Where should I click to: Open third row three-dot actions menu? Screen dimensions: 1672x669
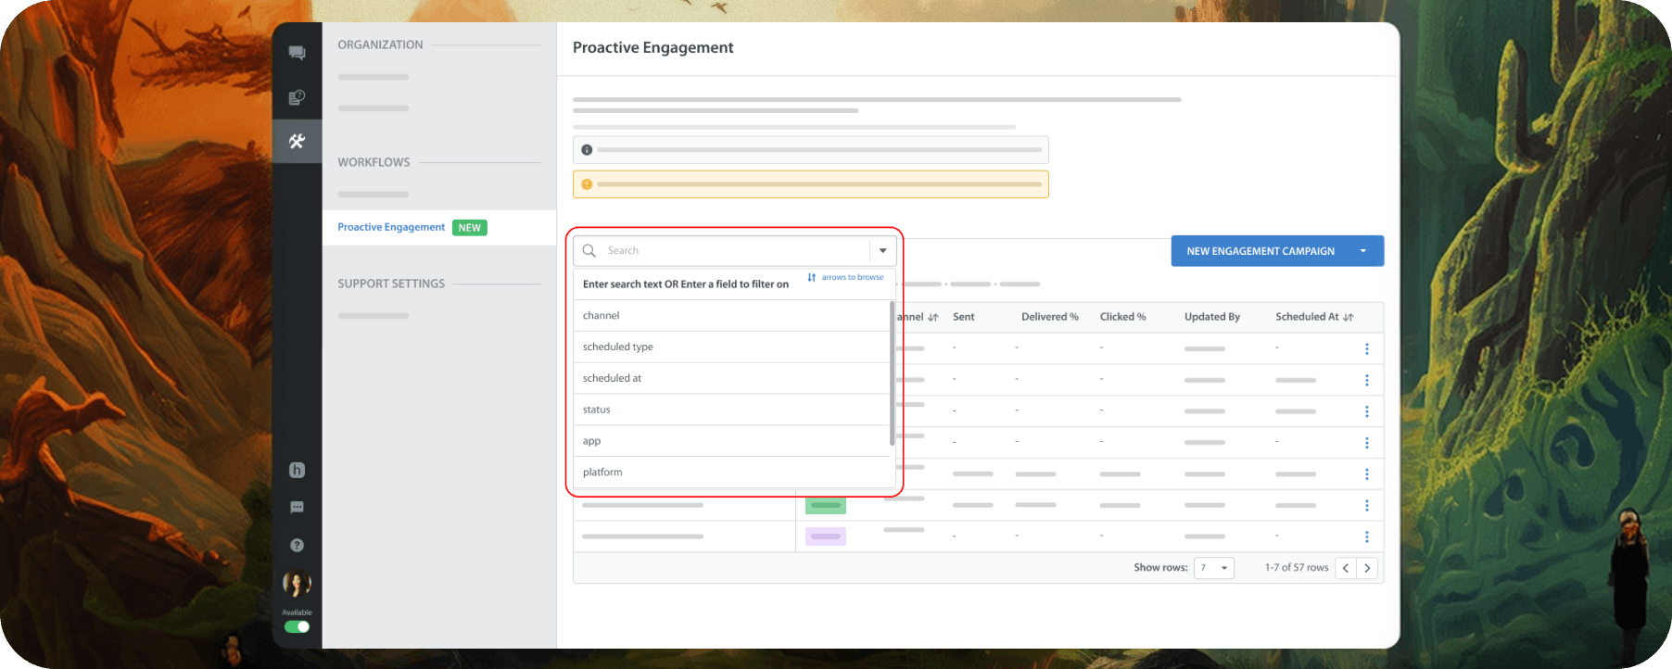pyautogui.click(x=1367, y=411)
